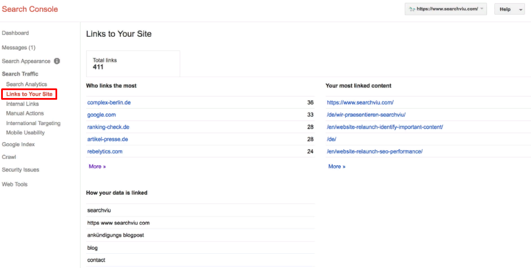
Task: Click the Total links 411 box
Action: pyautogui.click(x=133, y=63)
